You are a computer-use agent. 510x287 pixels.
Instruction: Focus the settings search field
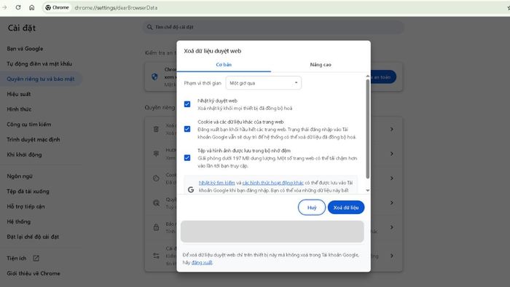pyautogui.click(x=273, y=27)
